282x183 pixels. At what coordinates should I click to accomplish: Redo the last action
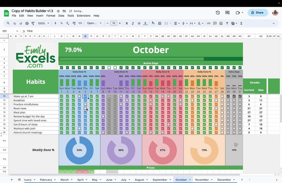(x=21, y=23)
